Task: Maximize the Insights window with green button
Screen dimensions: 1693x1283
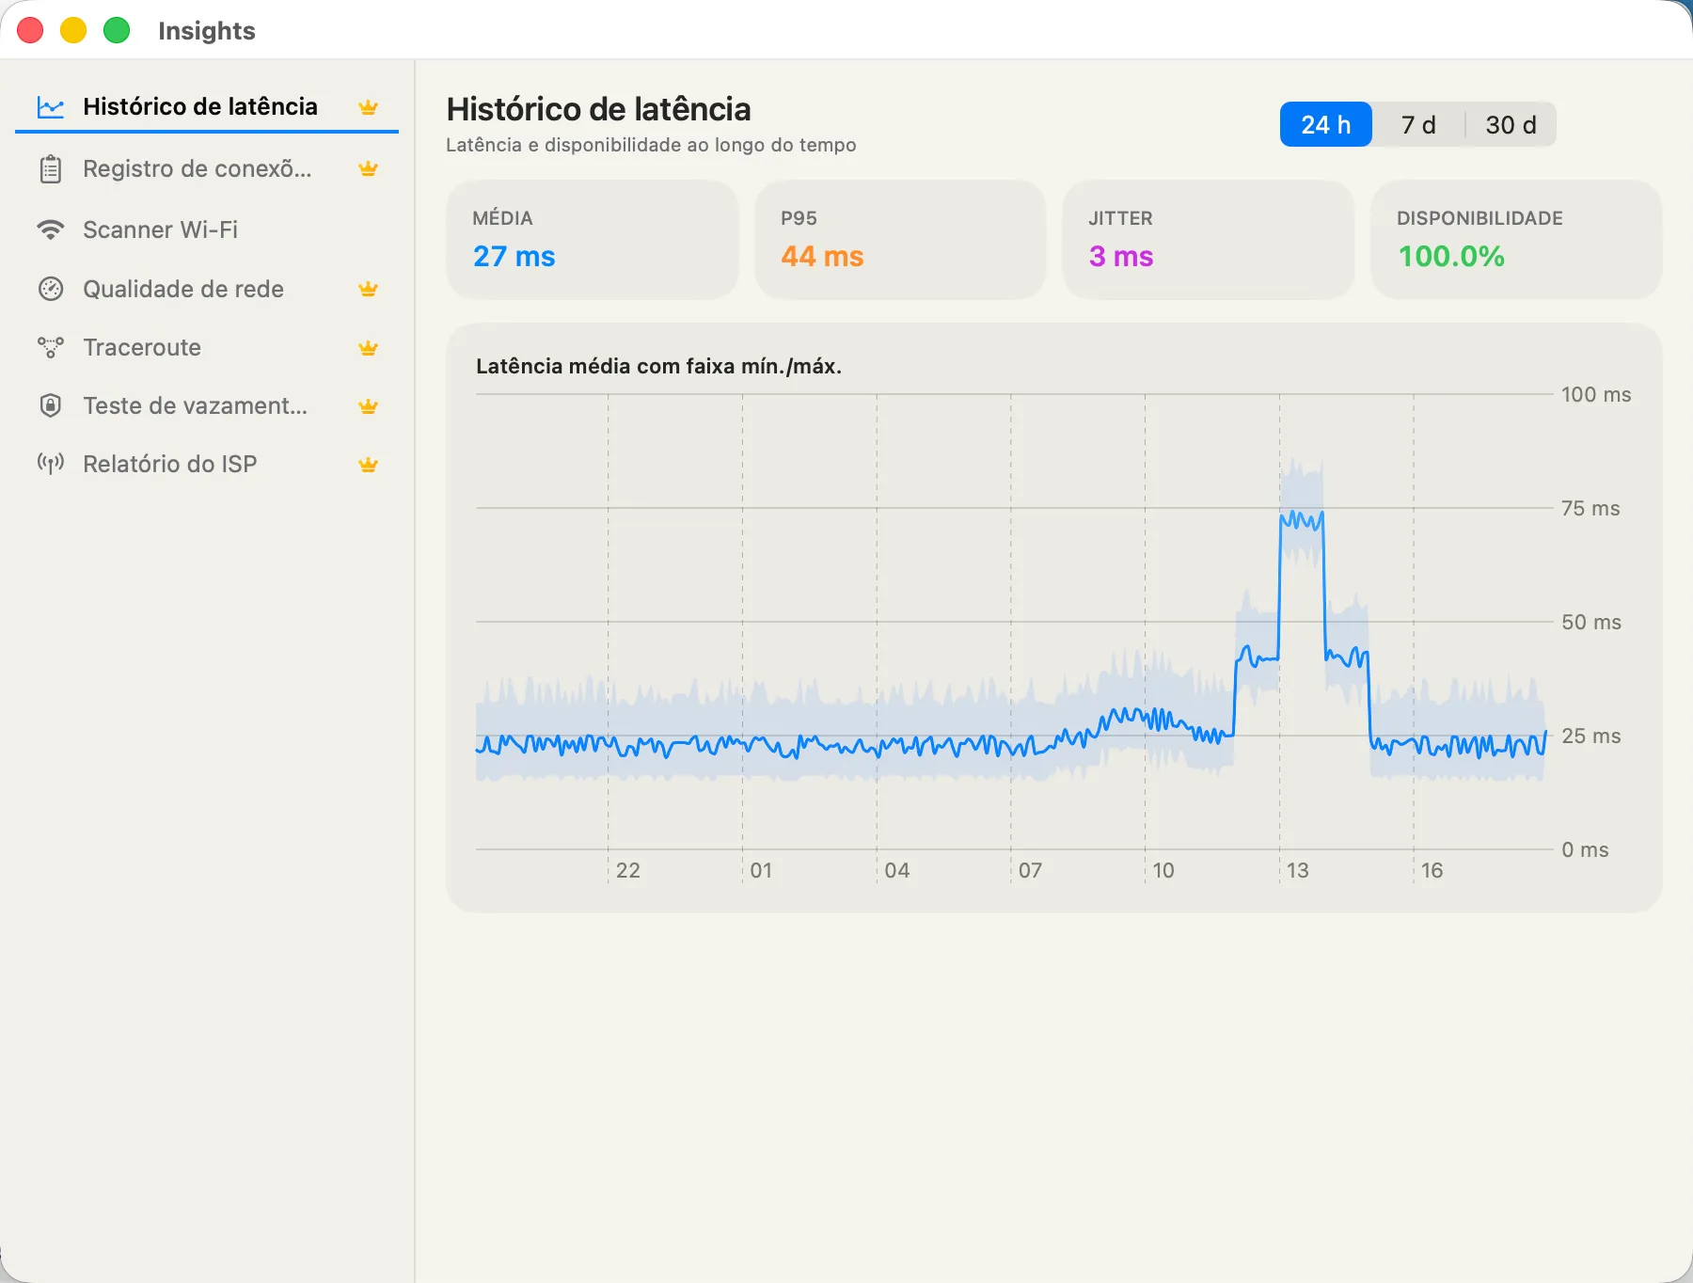Action: 117,30
